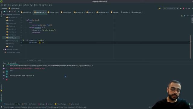Image resolution: width=193 pixels, height=109 pixels.
Task: Open the Debug tool window
Action: [x=41, y=104]
